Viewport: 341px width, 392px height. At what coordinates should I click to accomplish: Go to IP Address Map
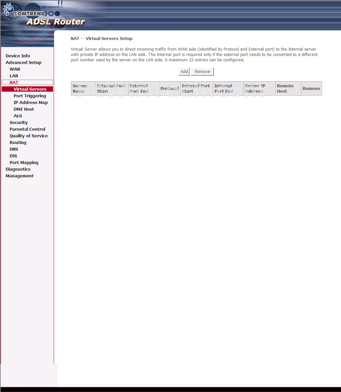(x=30, y=103)
